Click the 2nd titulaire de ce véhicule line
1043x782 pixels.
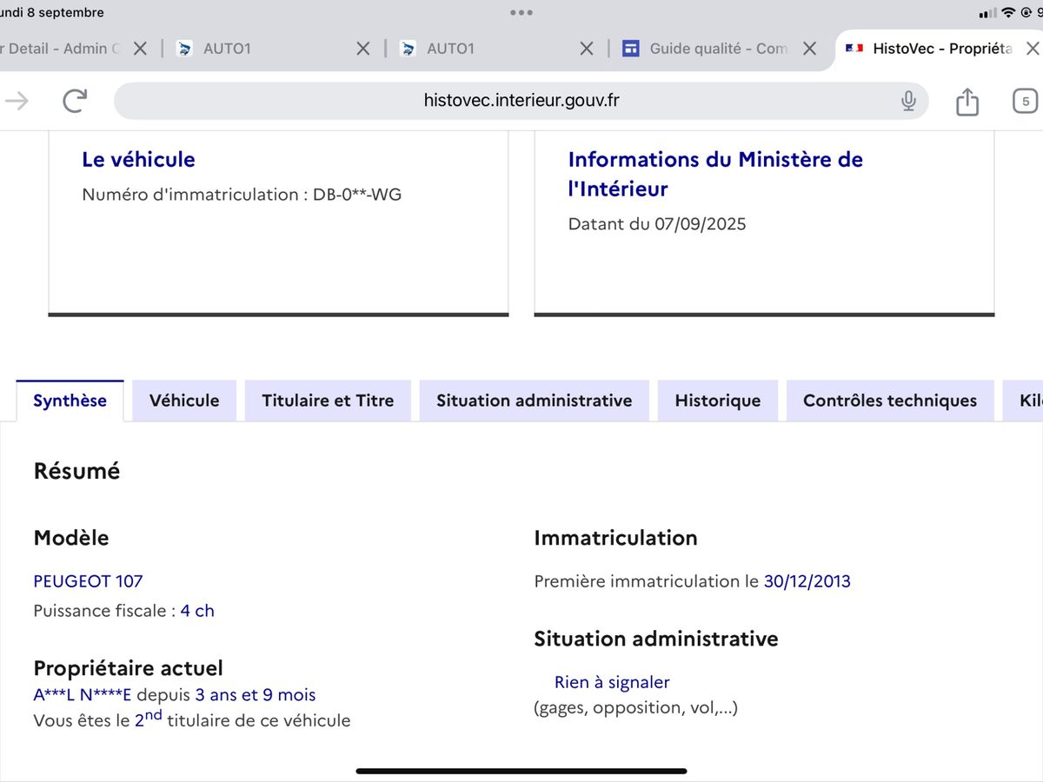pos(192,719)
